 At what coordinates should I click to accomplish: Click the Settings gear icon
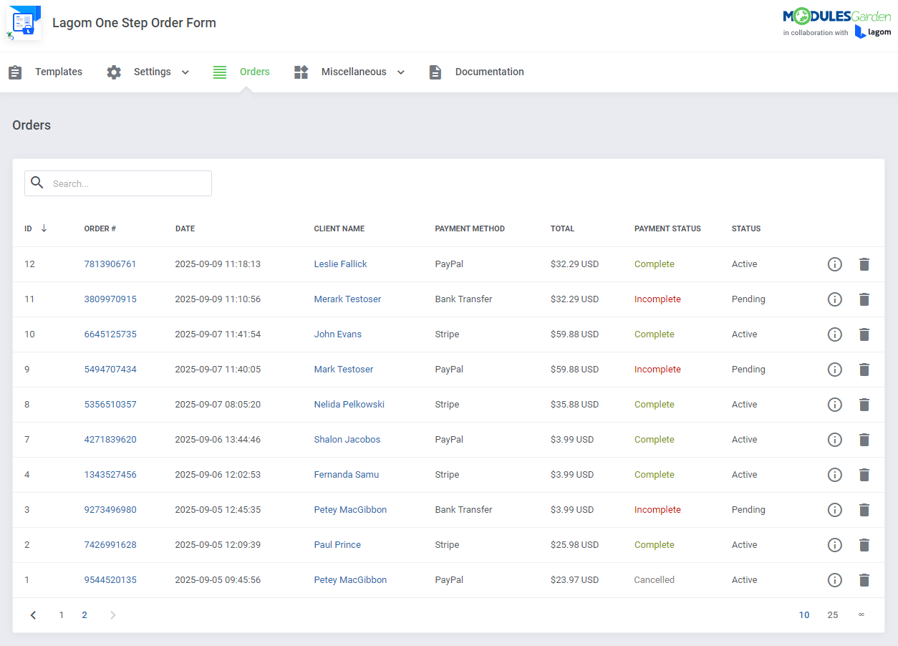(114, 72)
